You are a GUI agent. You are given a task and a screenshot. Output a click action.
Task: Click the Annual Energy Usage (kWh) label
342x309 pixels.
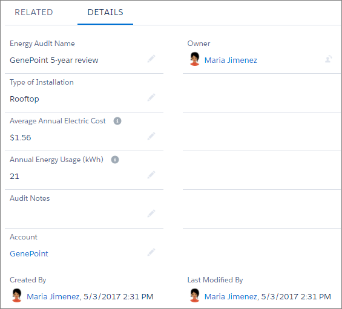click(56, 160)
